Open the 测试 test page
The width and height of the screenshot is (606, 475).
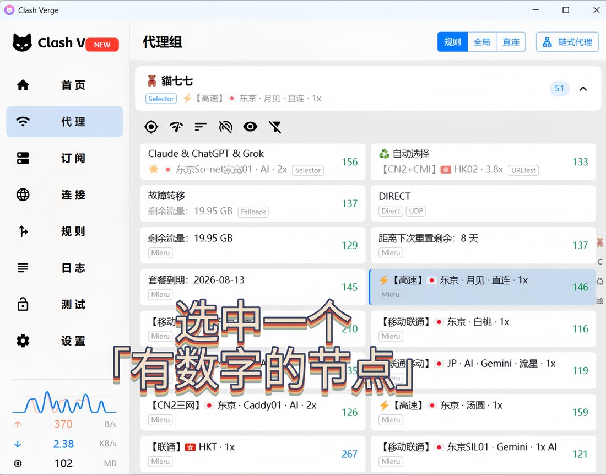click(x=64, y=304)
